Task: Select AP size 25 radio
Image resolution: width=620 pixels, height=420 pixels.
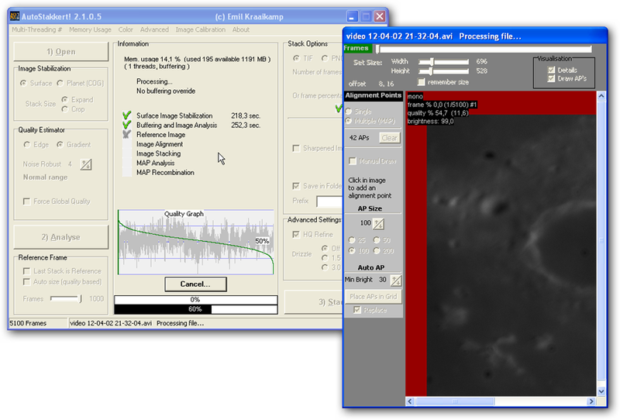Action: (352, 240)
